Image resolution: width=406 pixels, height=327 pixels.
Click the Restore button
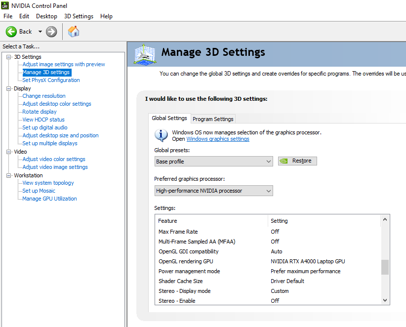point(297,161)
